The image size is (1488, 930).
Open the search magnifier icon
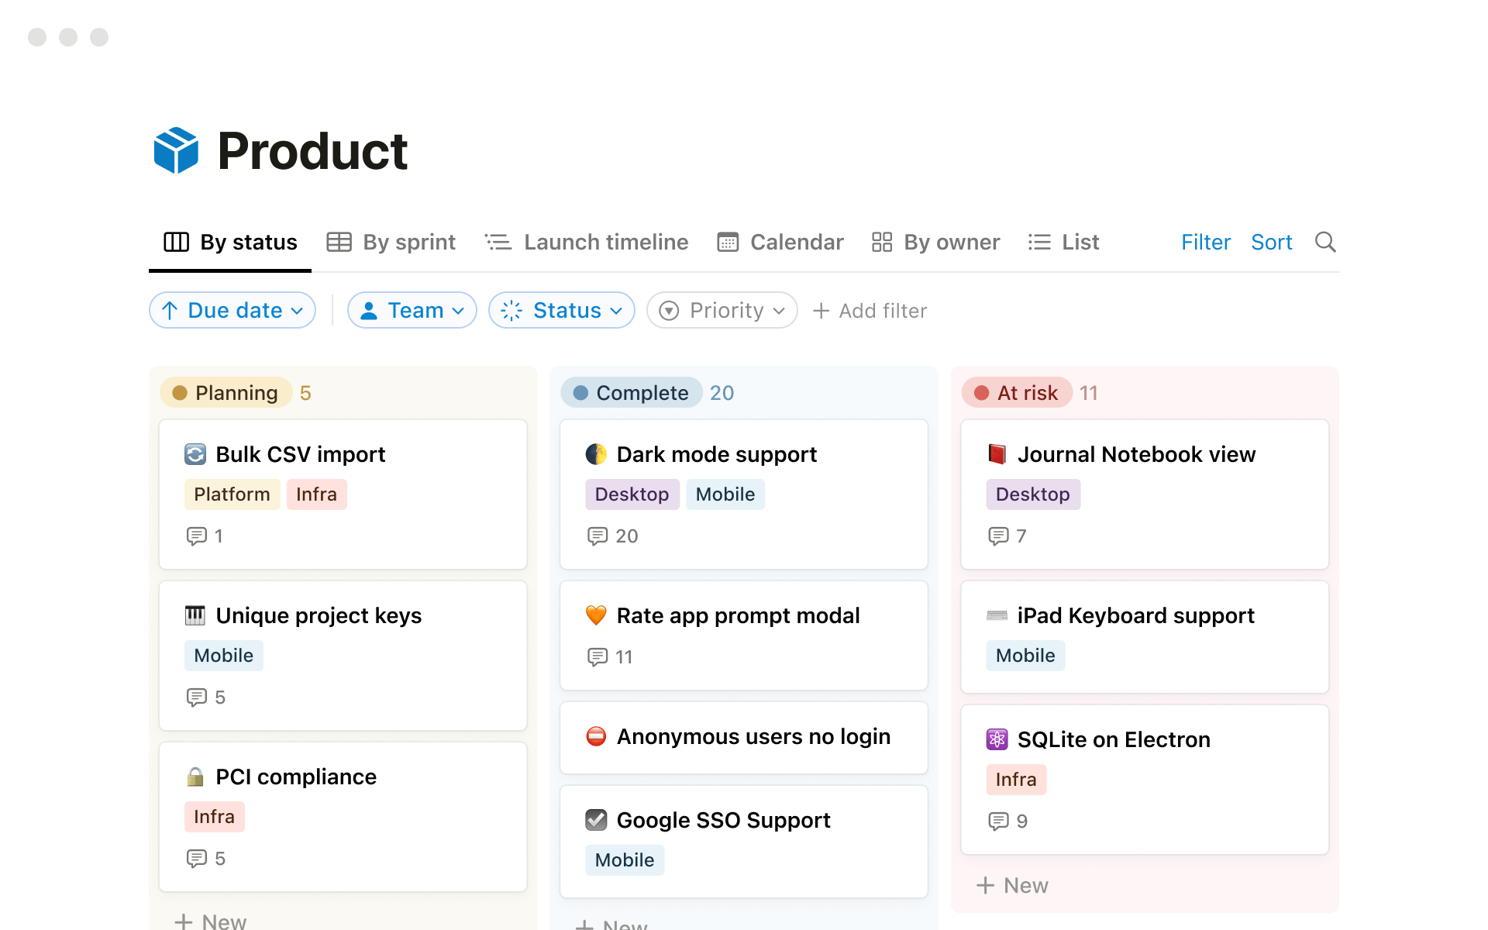click(1325, 243)
